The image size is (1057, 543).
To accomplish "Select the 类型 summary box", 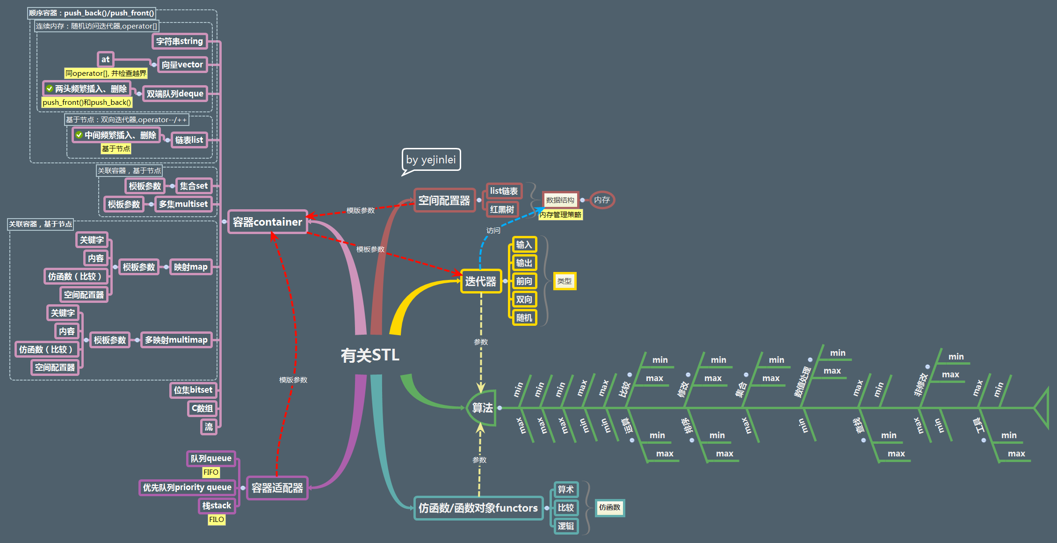I will [565, 281].
